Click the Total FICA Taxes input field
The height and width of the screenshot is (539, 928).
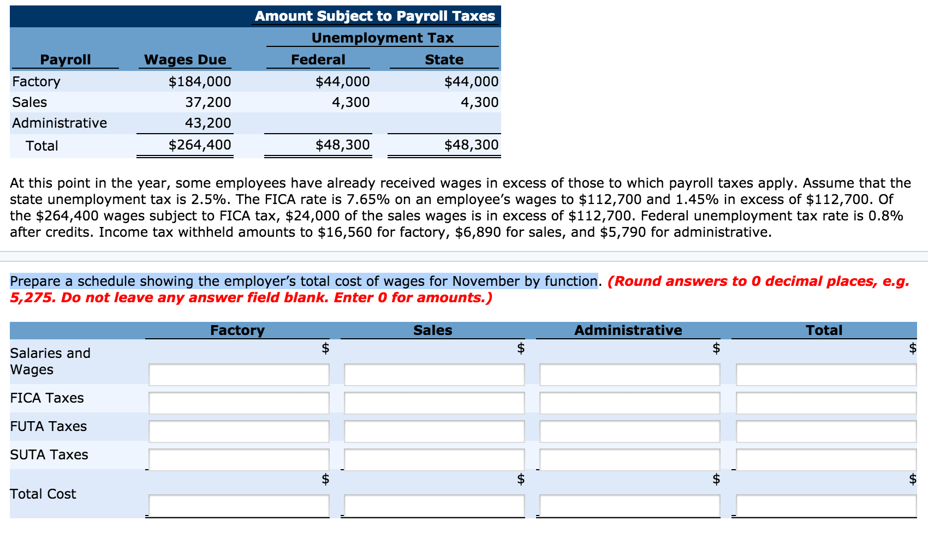pyautogui.click(x=826, y=403)
